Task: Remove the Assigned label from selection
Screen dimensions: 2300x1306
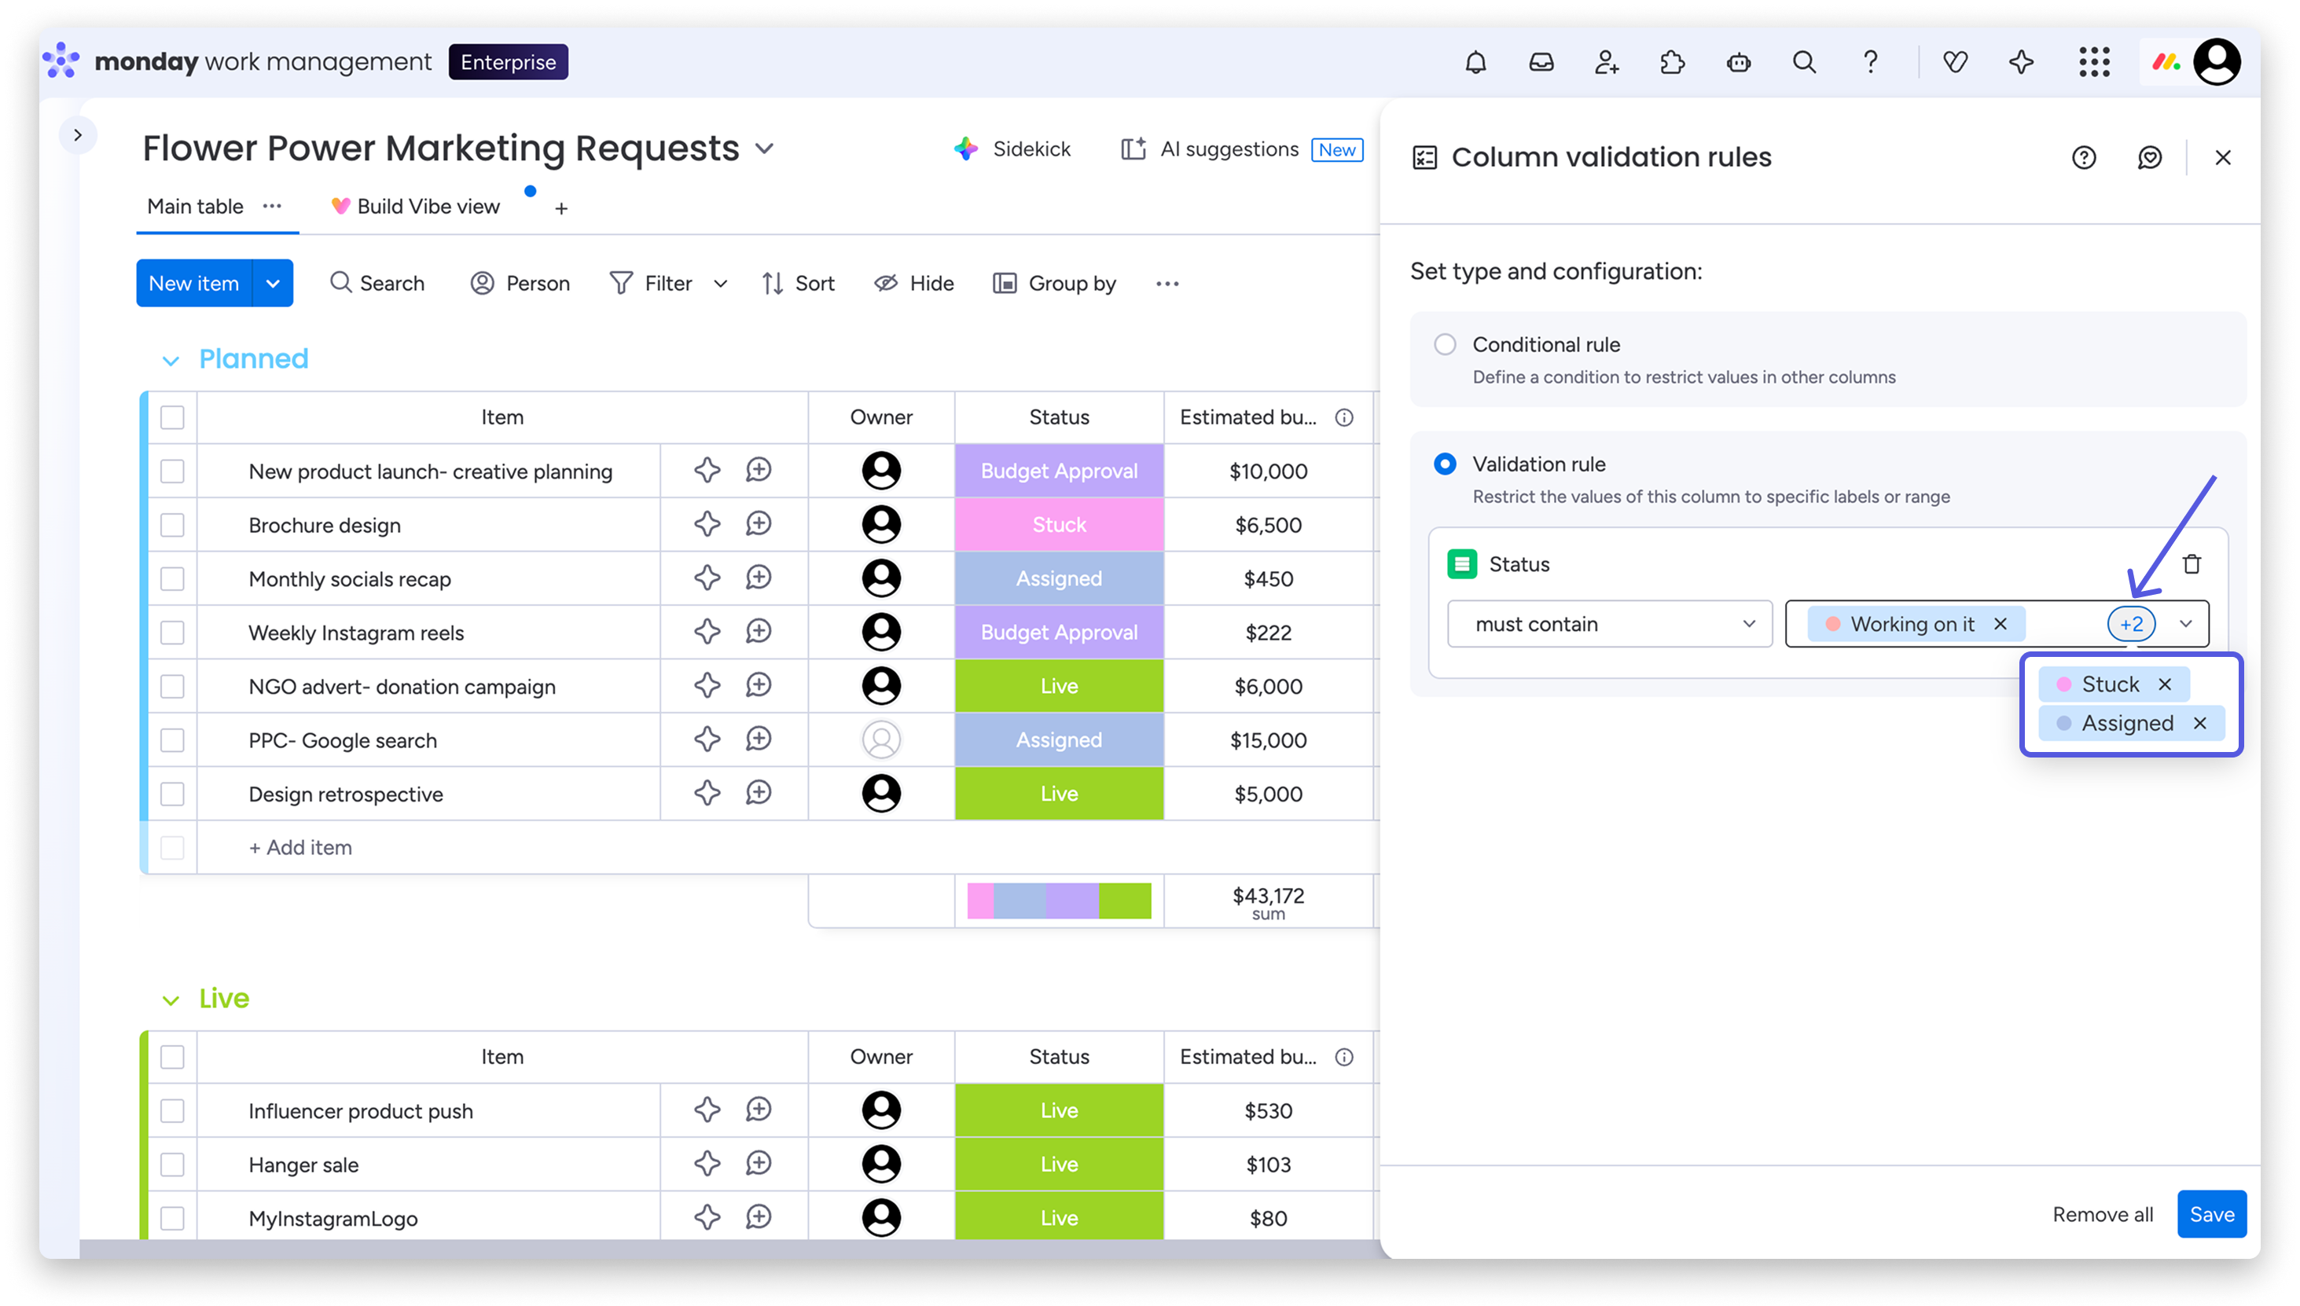Action: [x=2199, y=724]
